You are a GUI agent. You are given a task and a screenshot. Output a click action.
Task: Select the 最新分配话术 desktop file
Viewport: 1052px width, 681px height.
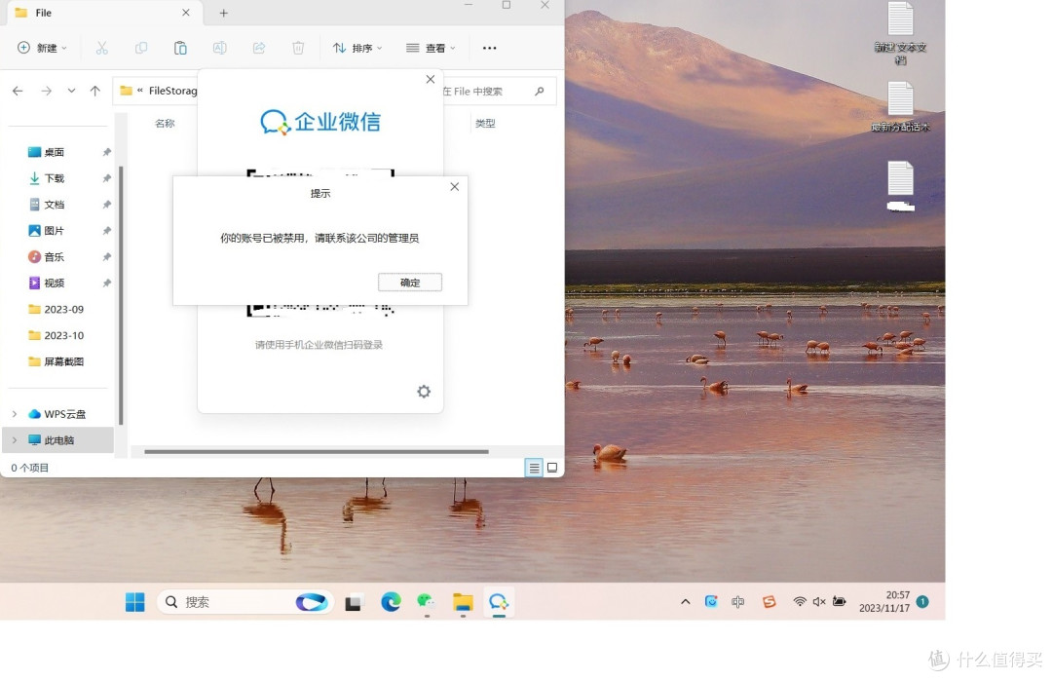[900, 107]
